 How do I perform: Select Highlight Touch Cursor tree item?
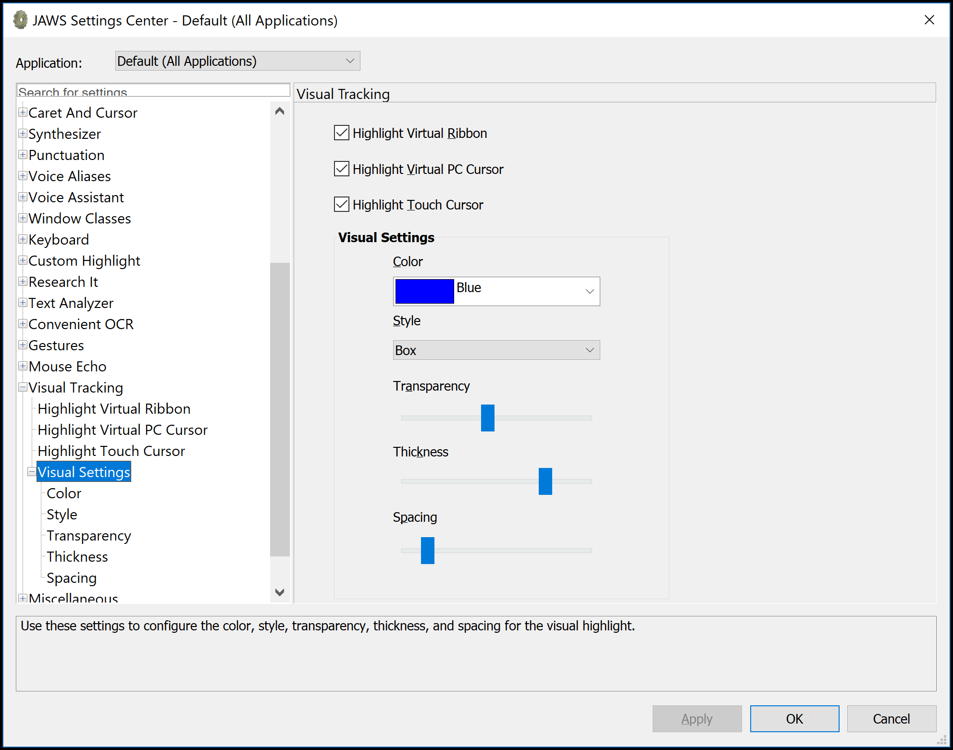111,451
